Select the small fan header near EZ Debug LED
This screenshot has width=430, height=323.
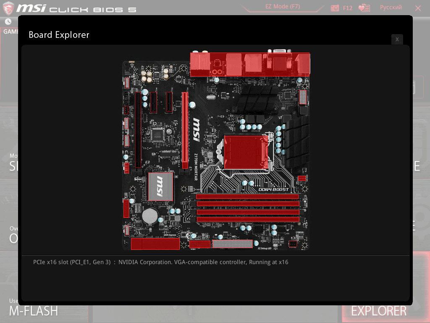(x=293, y=244)
